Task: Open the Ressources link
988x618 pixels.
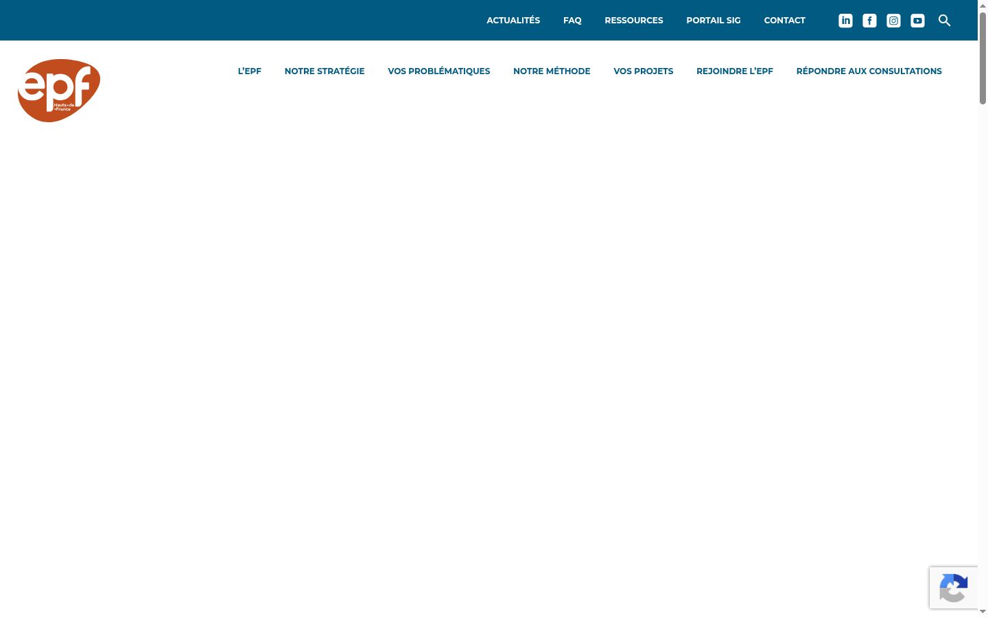Action: (634, 20)
